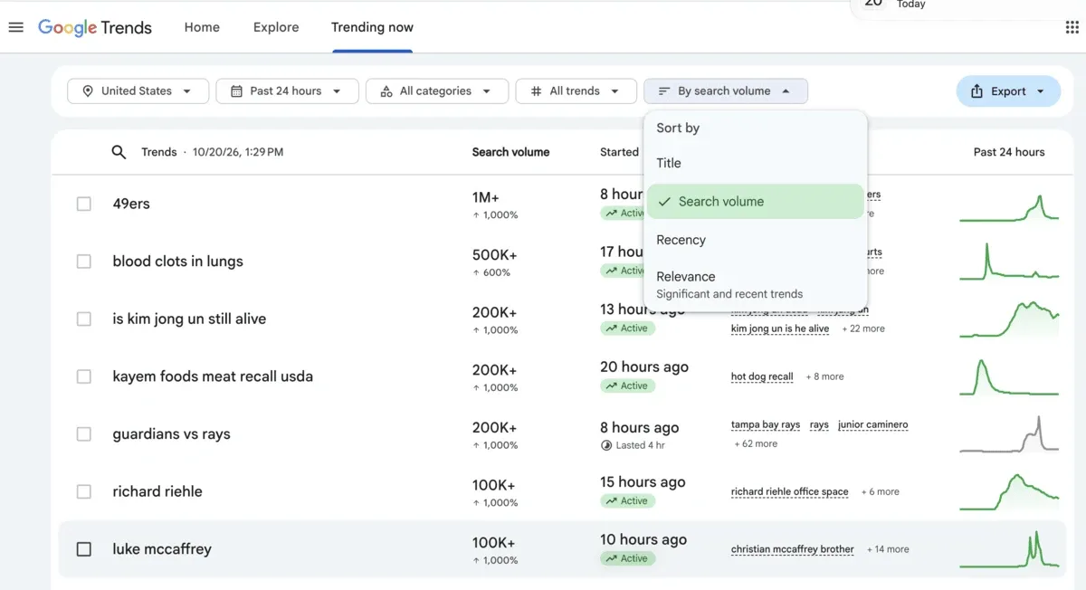Viewport: 1086px width, 590px height.
Task: Click the Search volume column header
Action: 510,152
